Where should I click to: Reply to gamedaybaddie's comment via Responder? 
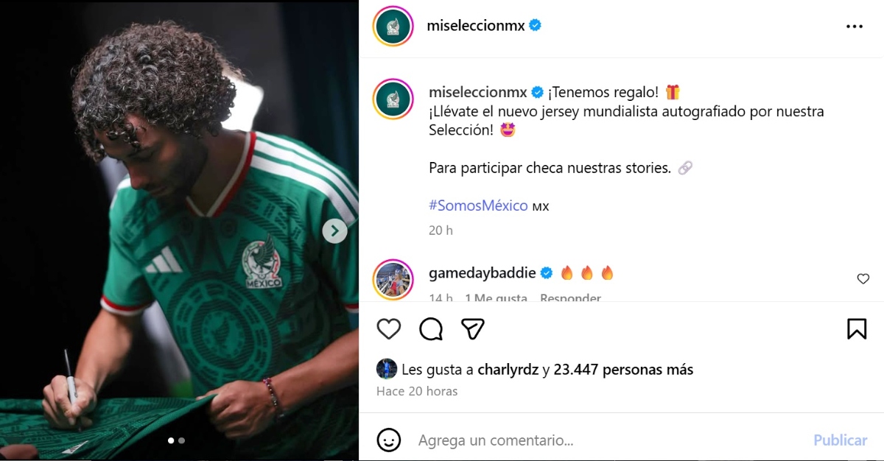click(x=570, y=298)
